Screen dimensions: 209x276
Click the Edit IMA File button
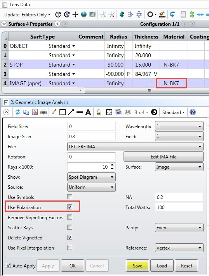164,156
